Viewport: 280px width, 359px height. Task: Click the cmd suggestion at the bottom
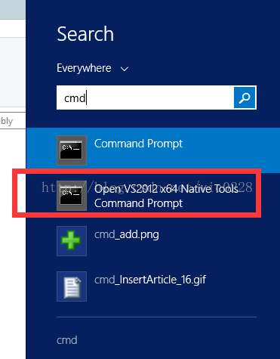click(x=67, y=340)
